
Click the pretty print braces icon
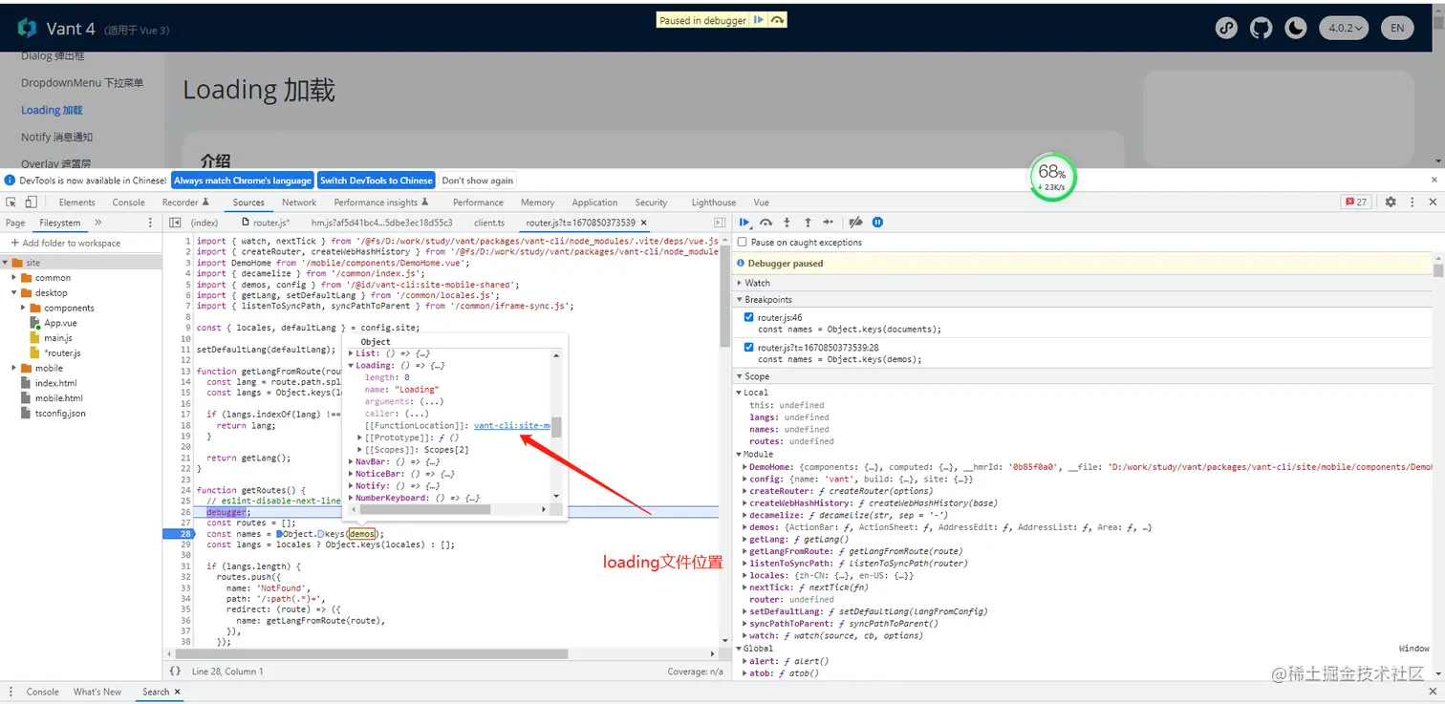pyautogui.click(x=175, y=672)
